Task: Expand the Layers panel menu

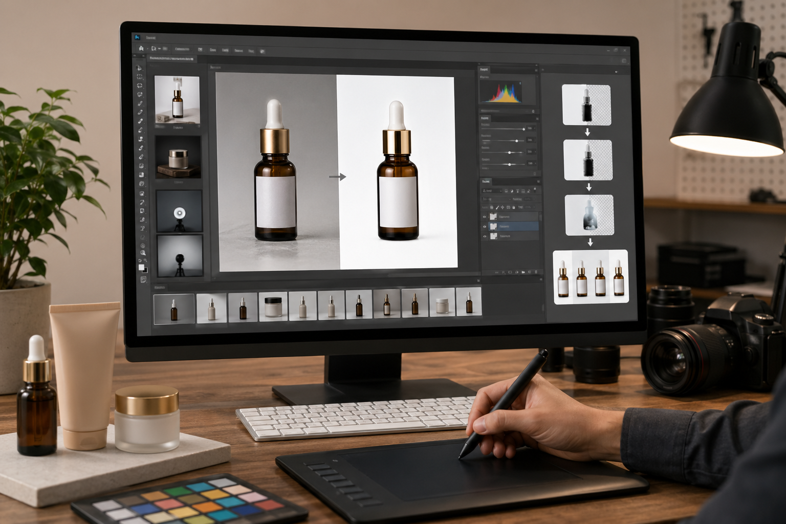Action: pos(538,181)
